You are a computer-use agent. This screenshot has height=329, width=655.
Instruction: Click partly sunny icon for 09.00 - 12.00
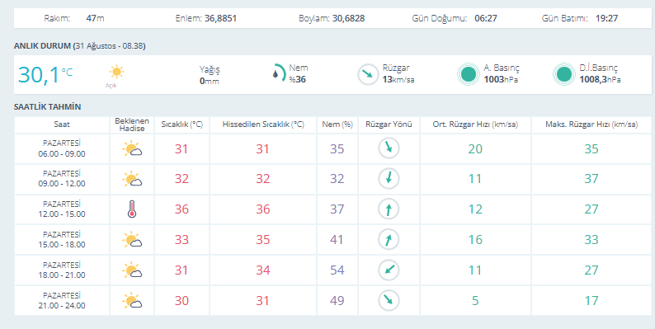pyautogui.click(x=132, y=179)
